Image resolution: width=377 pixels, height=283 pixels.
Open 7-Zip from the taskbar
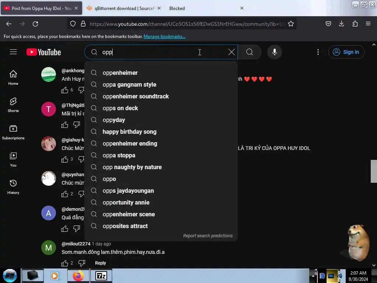[x=101, y=276]
